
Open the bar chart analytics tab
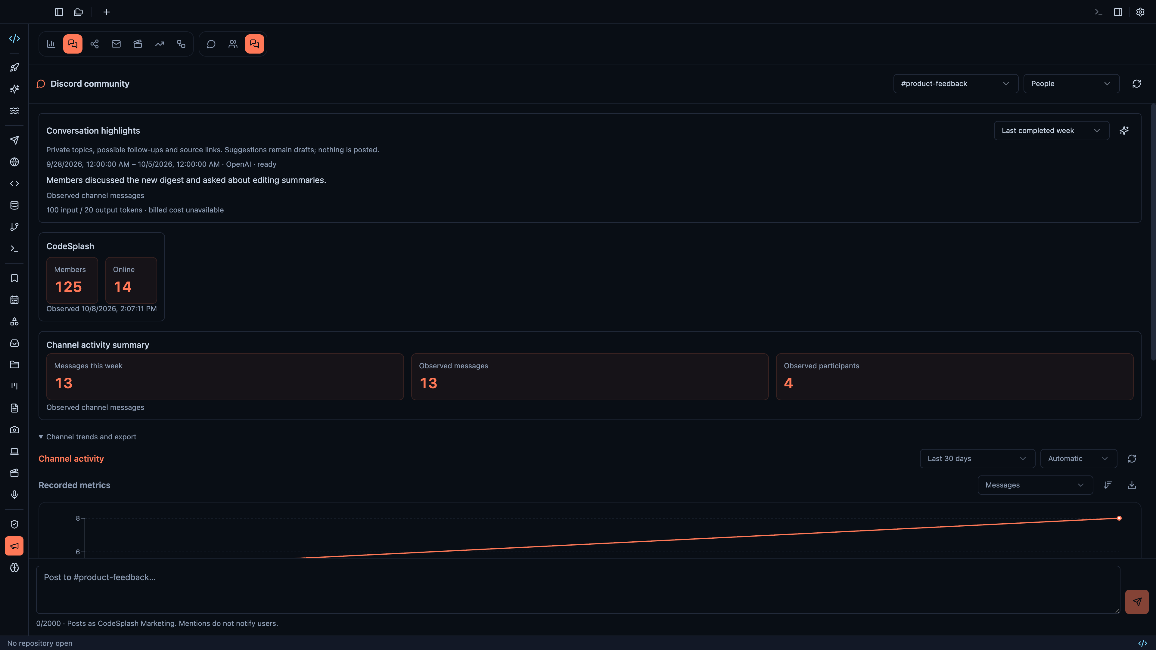(x=51, y=44)
